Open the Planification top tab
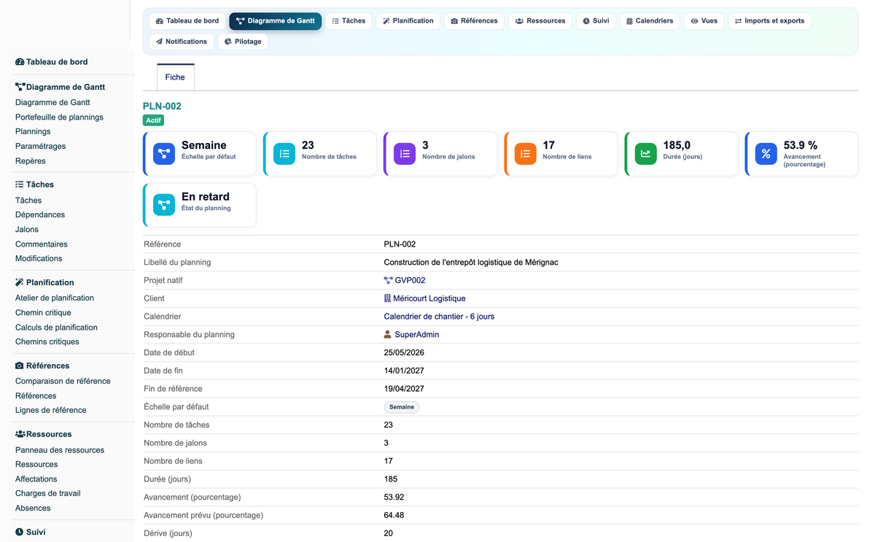The image size is (875, 542). (408, 21)
